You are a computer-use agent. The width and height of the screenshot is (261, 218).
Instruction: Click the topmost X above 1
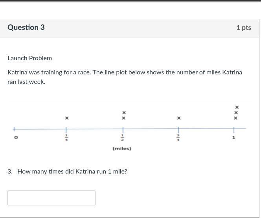coord(237,107)
